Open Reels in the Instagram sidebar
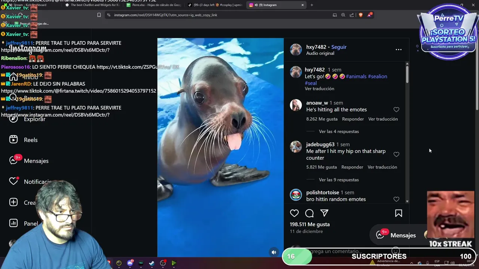 (23, 140)
